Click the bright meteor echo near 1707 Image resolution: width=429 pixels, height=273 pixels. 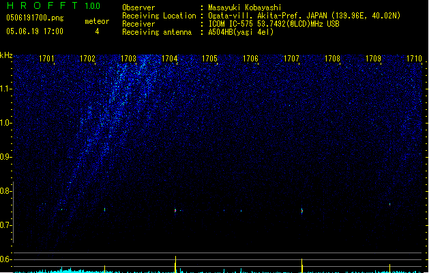[302, 211]
